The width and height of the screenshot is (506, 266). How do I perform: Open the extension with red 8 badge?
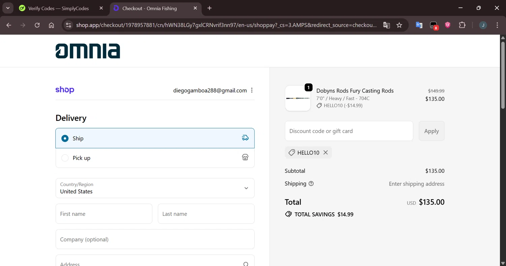click(433, 25)
